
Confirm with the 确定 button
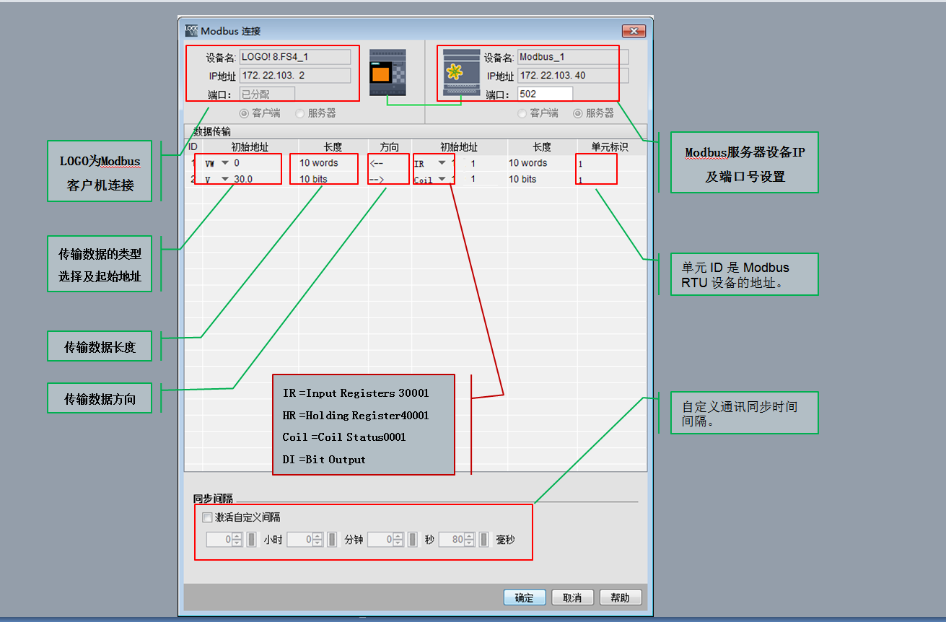pos(525,597)
